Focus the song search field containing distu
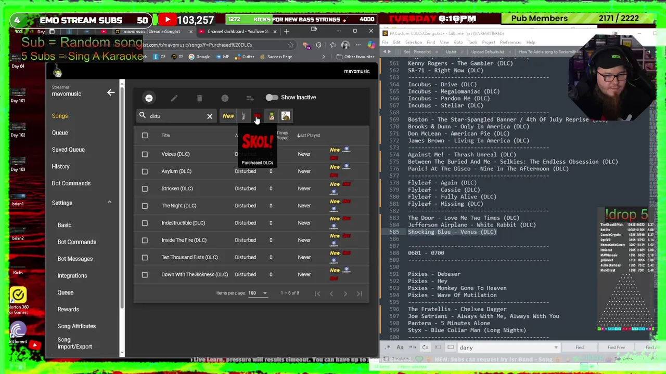The height and width of the screenshot is (374, 666). coord(177,116)
